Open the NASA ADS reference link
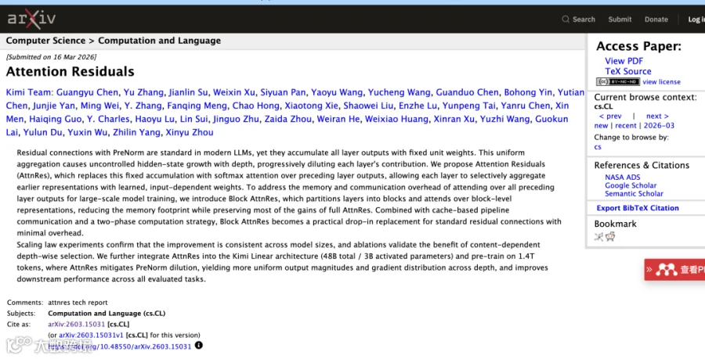This screenshot has height=359, width=705. pyautogui.click(x=622, y=178)
